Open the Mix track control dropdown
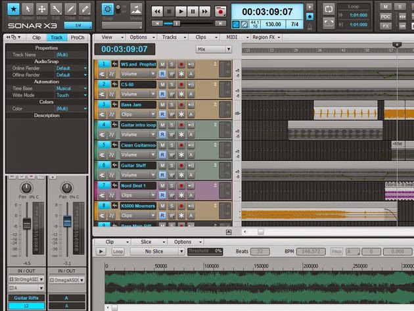 pos(214,49)
